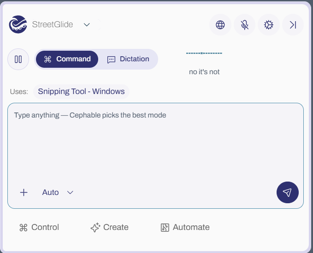Pause listening with the pause button
This screenshot has height=253, width=313.
point(18,59)
